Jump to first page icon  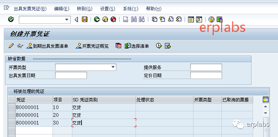point(155,19)
